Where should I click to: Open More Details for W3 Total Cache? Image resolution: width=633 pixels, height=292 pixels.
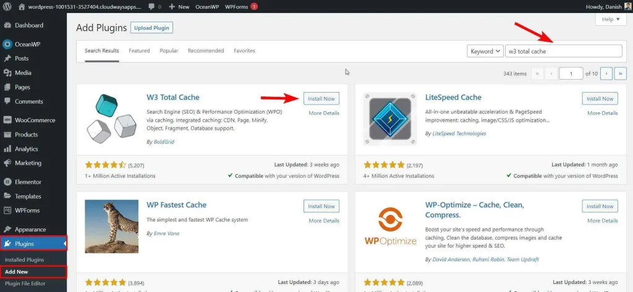324,114
